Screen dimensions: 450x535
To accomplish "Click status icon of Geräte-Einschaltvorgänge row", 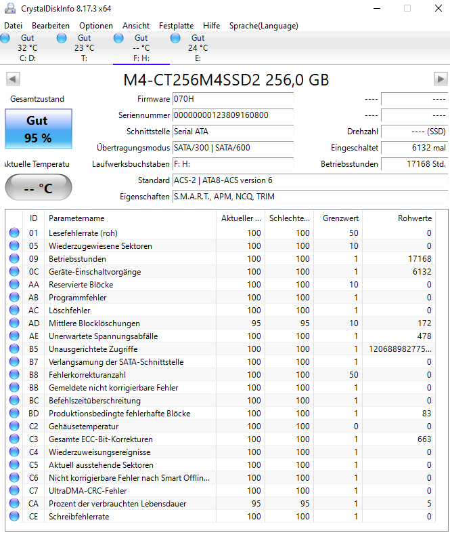I will click(14, 272).
